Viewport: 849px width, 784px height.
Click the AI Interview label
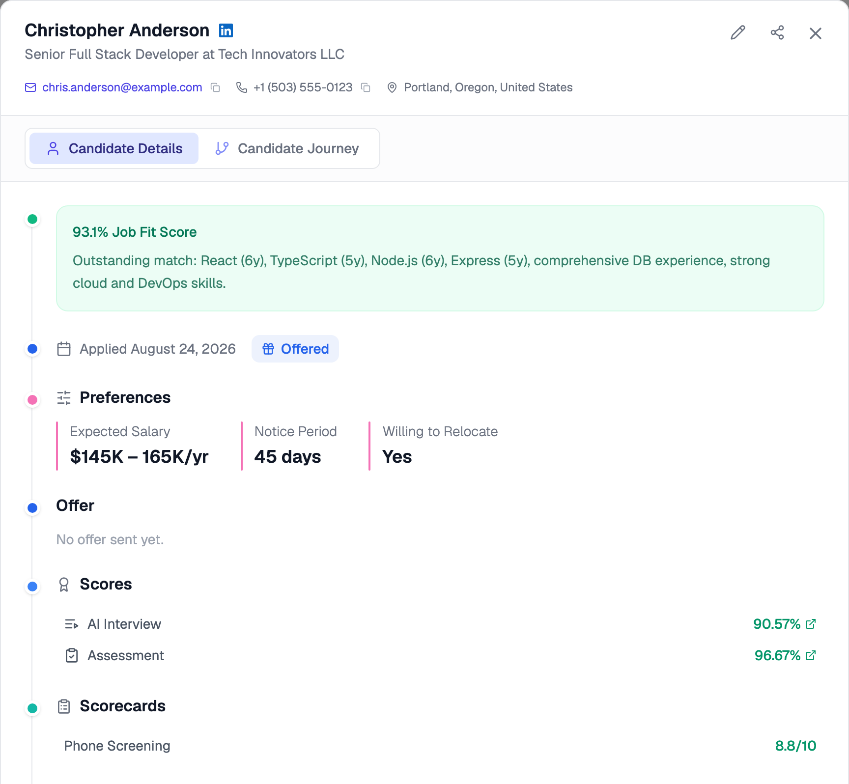(x=124, y=624)
